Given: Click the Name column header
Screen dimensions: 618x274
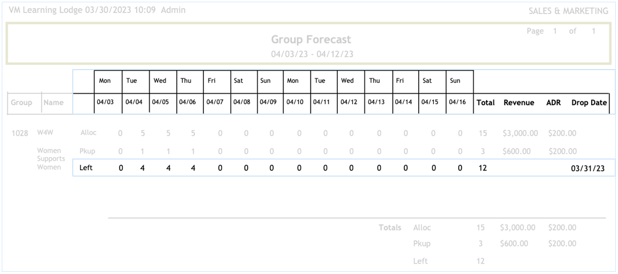Looking at the screenshot, I should click(x=53, y=103).
